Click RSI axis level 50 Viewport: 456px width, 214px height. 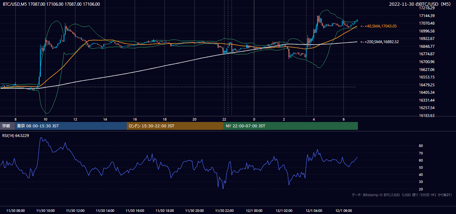(x=421, y=167)
